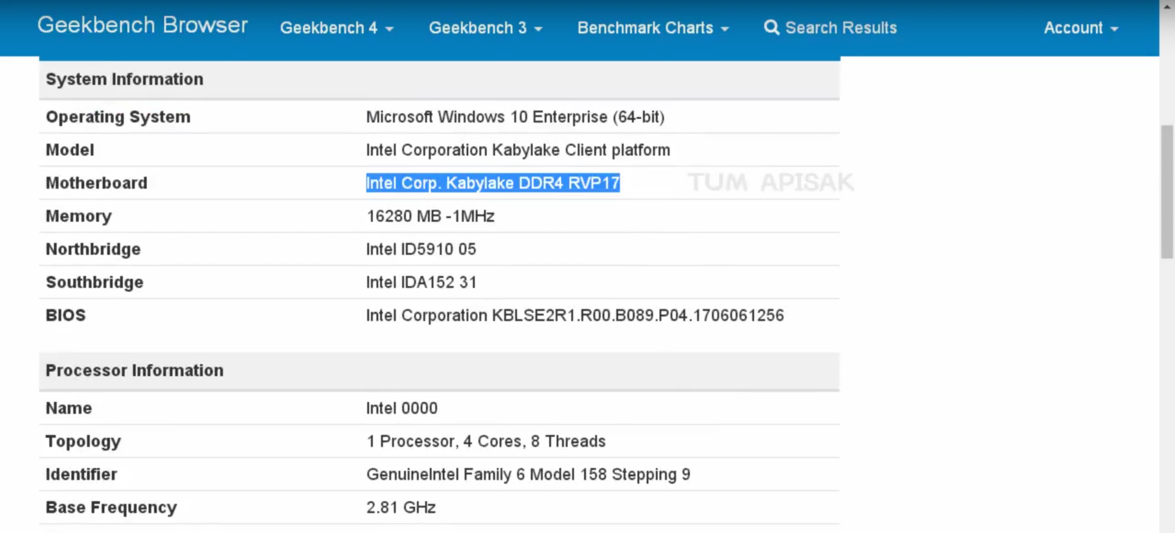Image resolution: width=1175 pixels, height=533 pixels.
Task: Click the 'Identifier' row label
Action: click(x=81, y=475)
